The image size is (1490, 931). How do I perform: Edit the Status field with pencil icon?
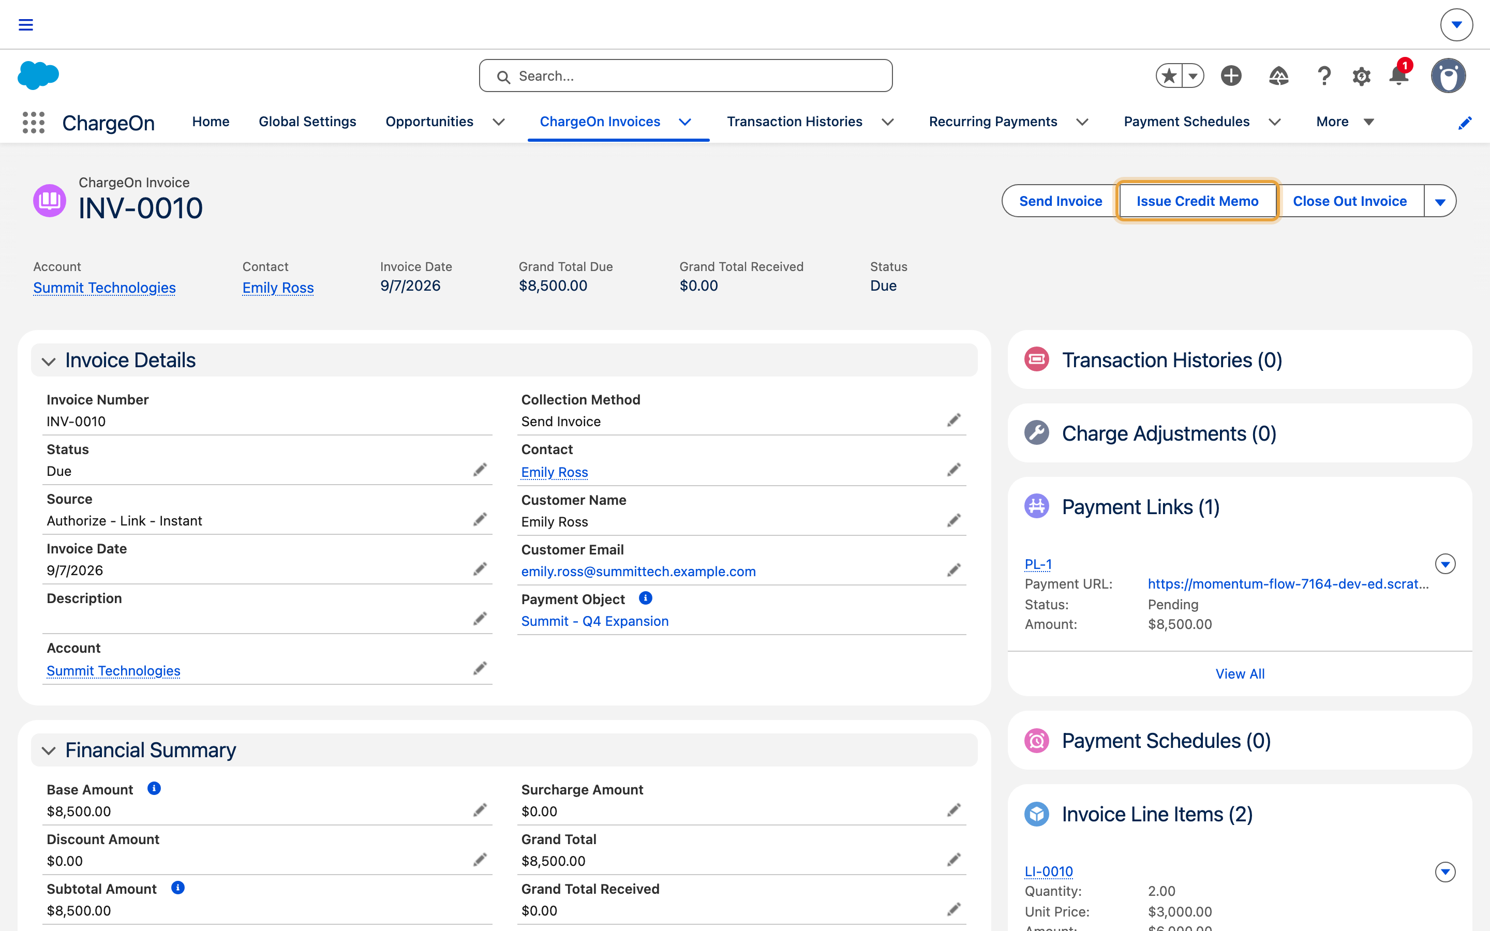point(480,470)
